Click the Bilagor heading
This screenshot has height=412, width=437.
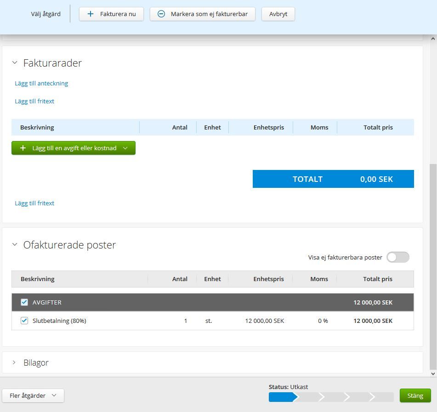click(x=36, y=363)
